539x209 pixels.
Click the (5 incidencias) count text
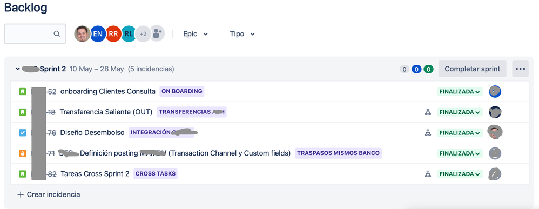click(151, 69)
